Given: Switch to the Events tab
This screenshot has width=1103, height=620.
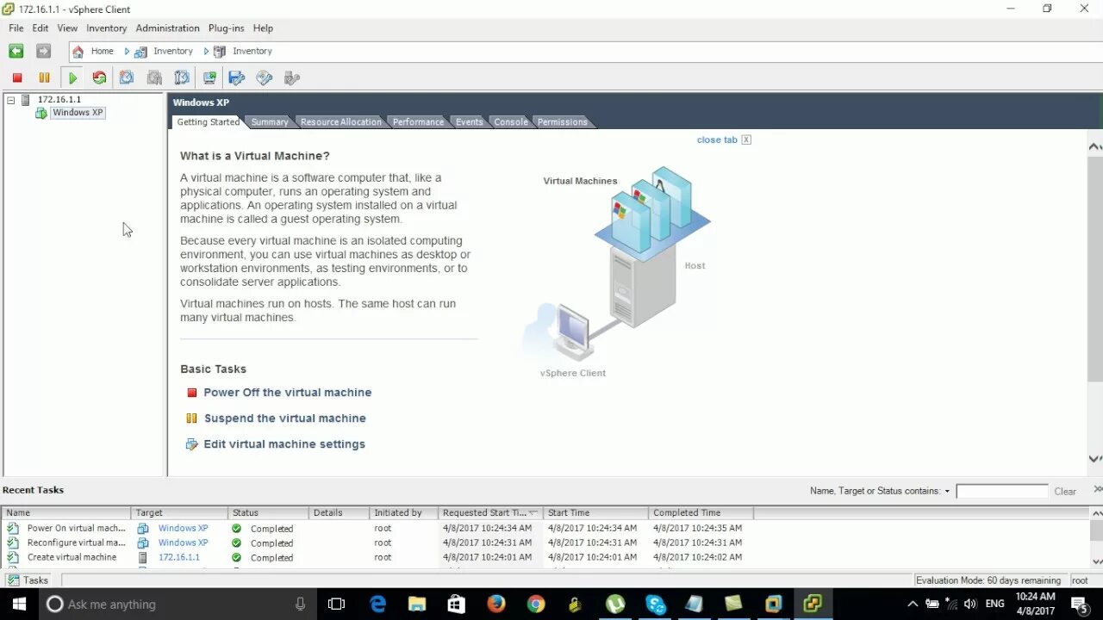Looking at the screenshot, I should (469, 122).
